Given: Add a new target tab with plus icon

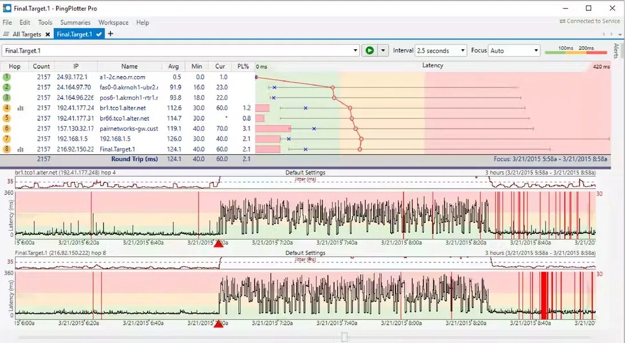Looking at the screenshot, I should [110, 34].
